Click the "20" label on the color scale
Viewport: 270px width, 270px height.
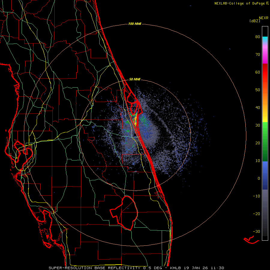point(258,143)
